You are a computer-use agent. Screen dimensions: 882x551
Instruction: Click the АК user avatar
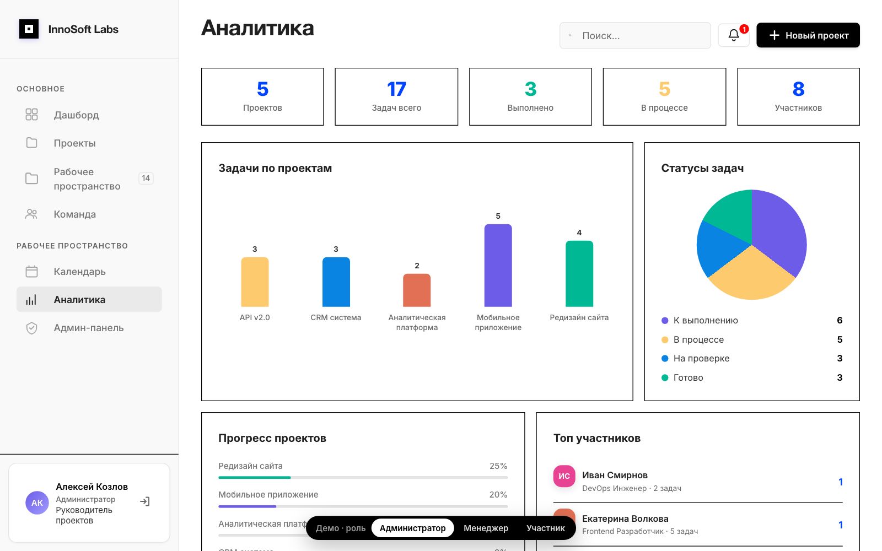[37, 503]
